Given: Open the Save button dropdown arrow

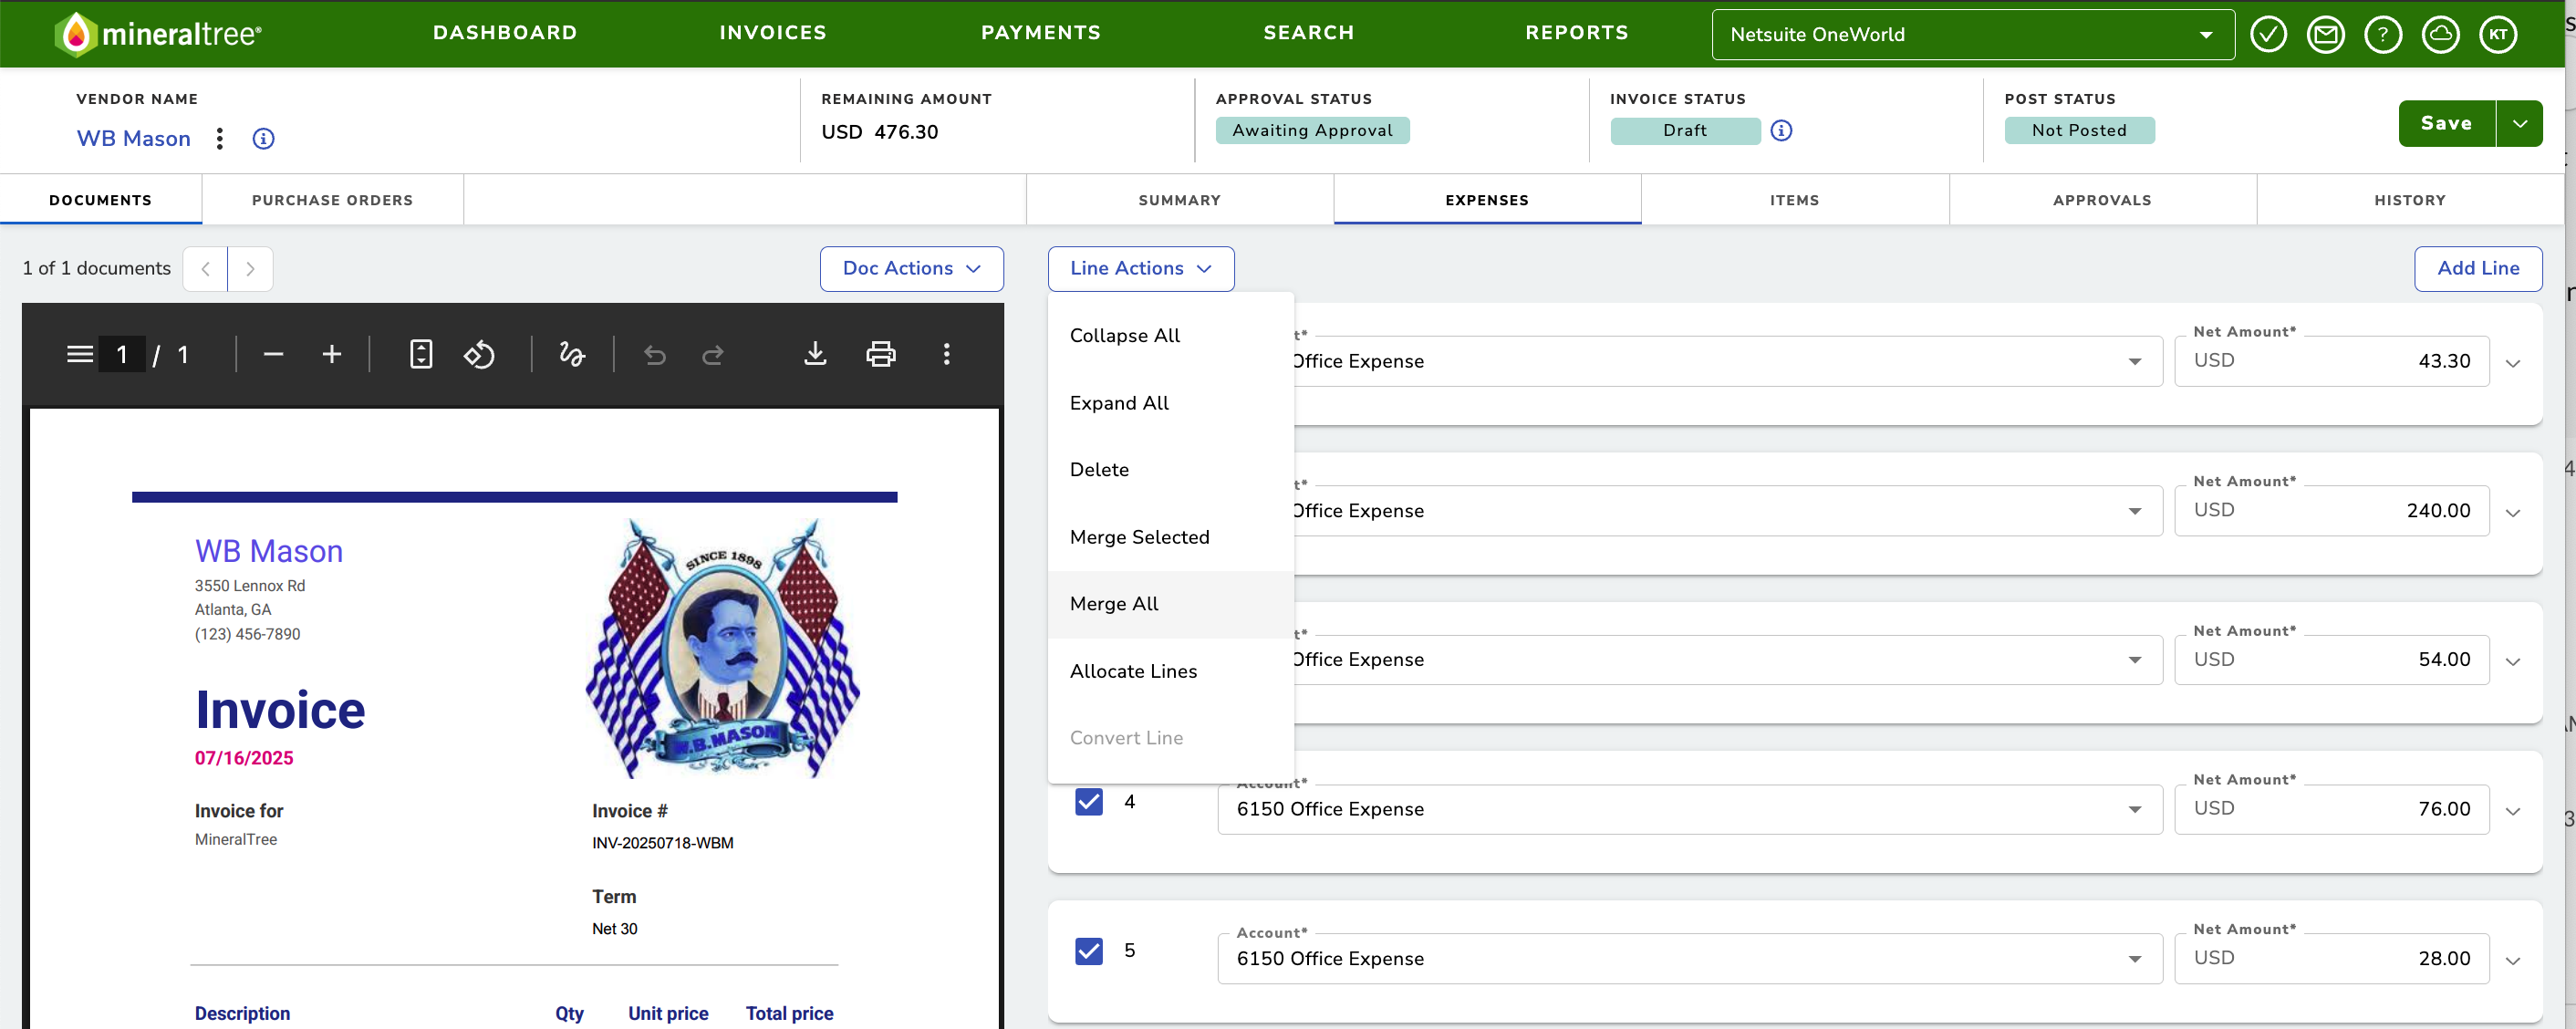Looking at the screenshot, I should coord(2519,124).
